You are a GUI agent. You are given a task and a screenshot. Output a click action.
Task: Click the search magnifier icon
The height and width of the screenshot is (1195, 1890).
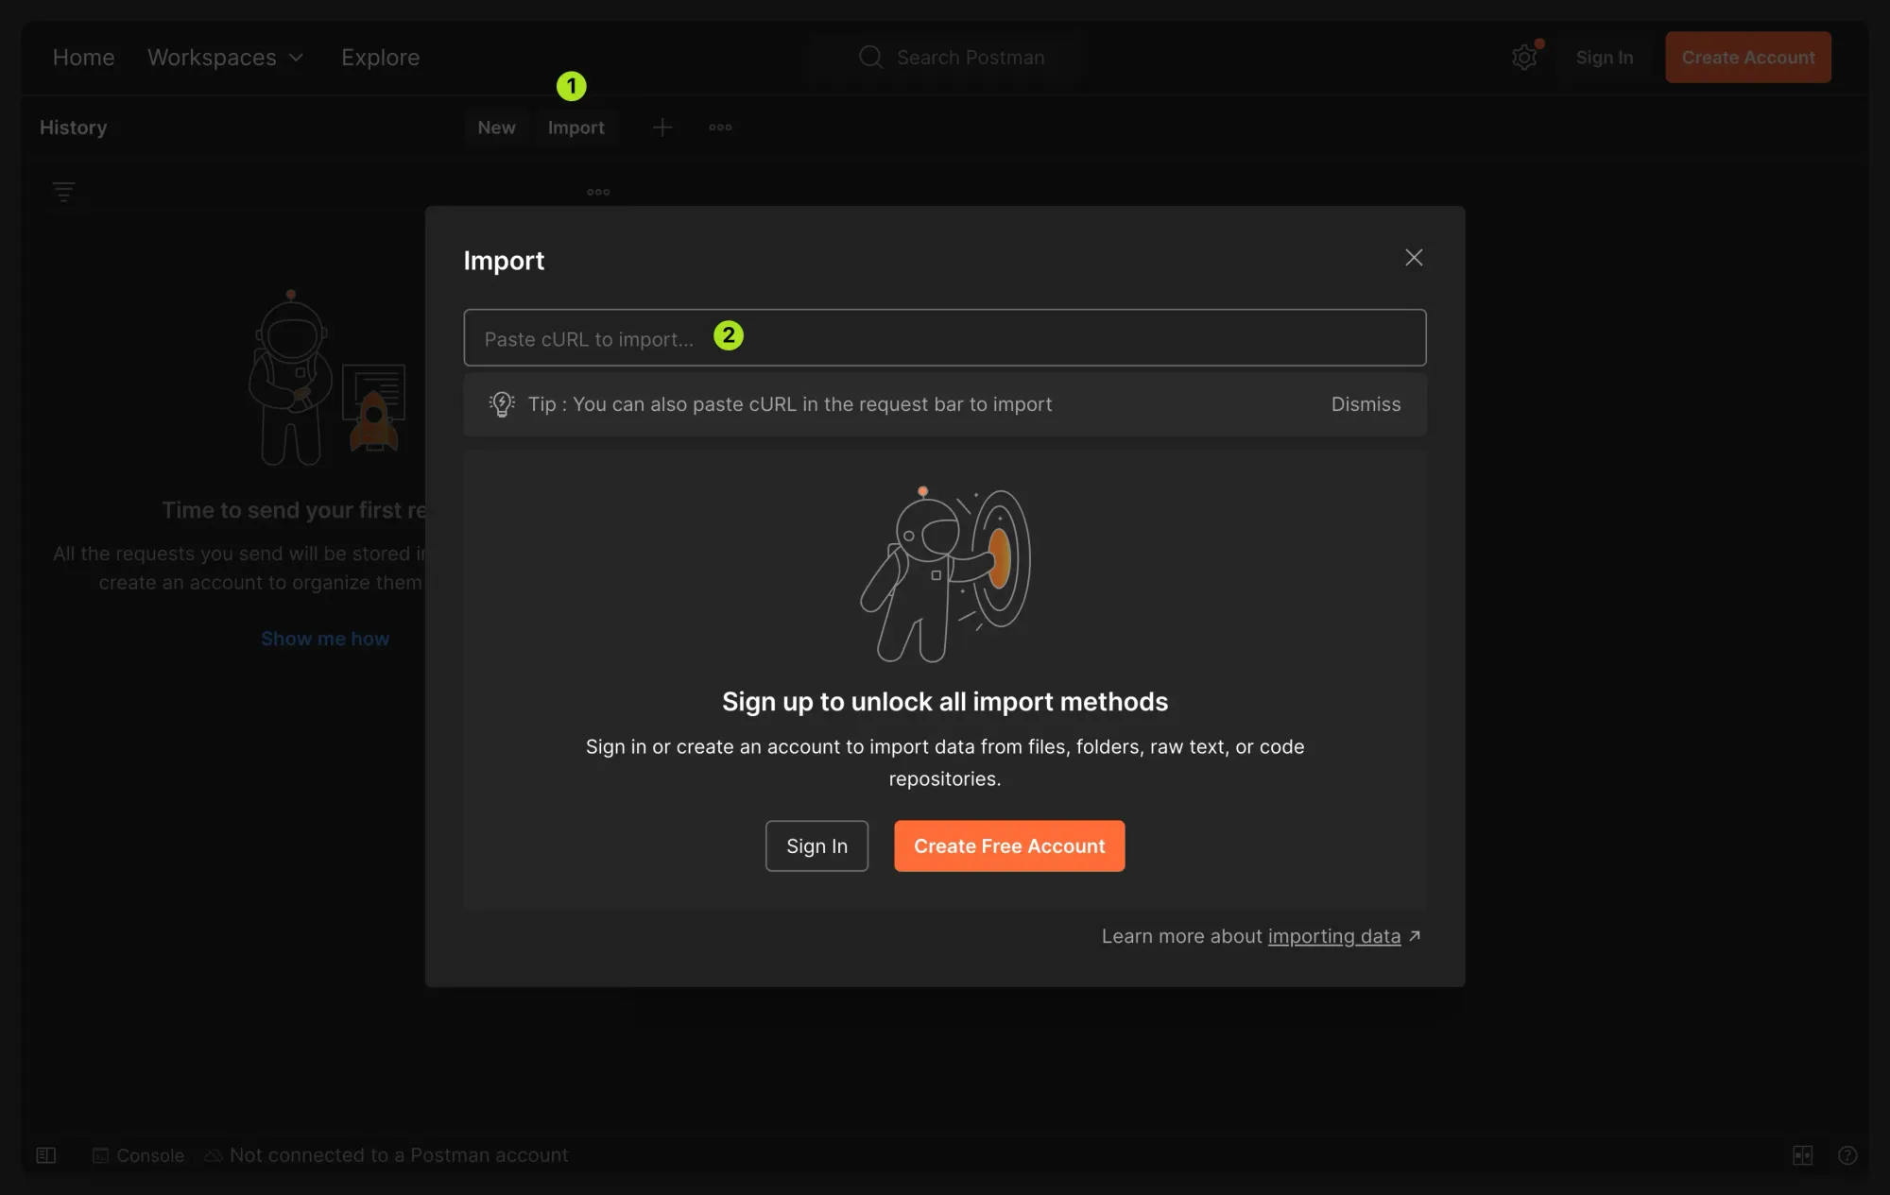[870, 57]
